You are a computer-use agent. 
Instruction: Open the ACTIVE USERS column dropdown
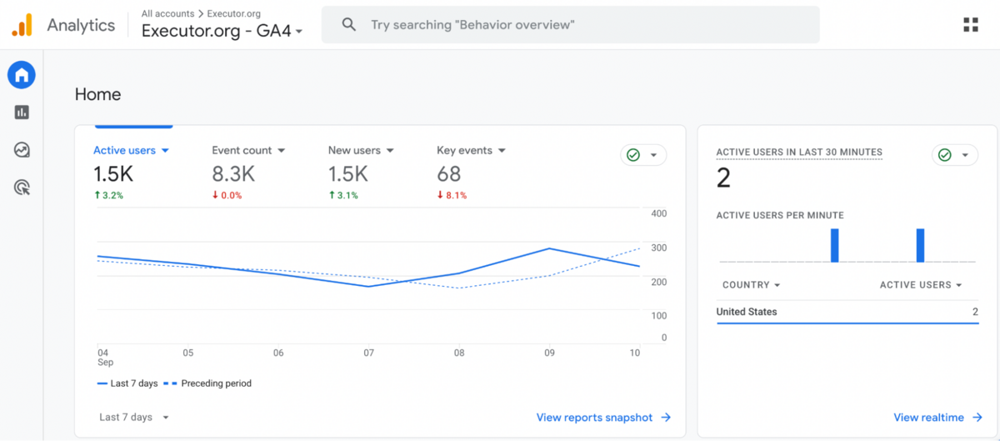click(x=921, y=285)
